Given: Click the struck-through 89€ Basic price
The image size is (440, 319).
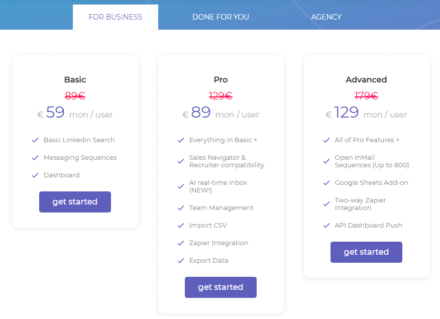Looking at the screenshot, I should pos(75,95).
